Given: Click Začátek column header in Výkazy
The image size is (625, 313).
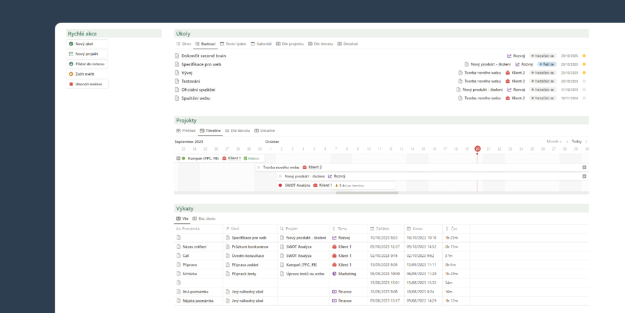Looking at the screenshot, I should (386, 229).
